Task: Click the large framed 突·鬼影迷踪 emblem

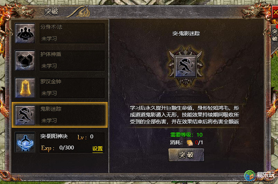Action: tap(185, 67)
